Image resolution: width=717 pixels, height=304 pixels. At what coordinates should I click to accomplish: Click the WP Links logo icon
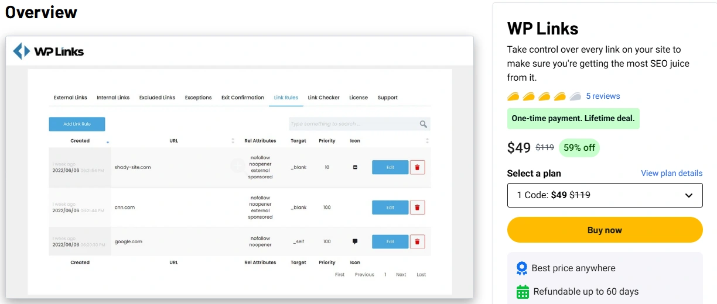[21, 51]
